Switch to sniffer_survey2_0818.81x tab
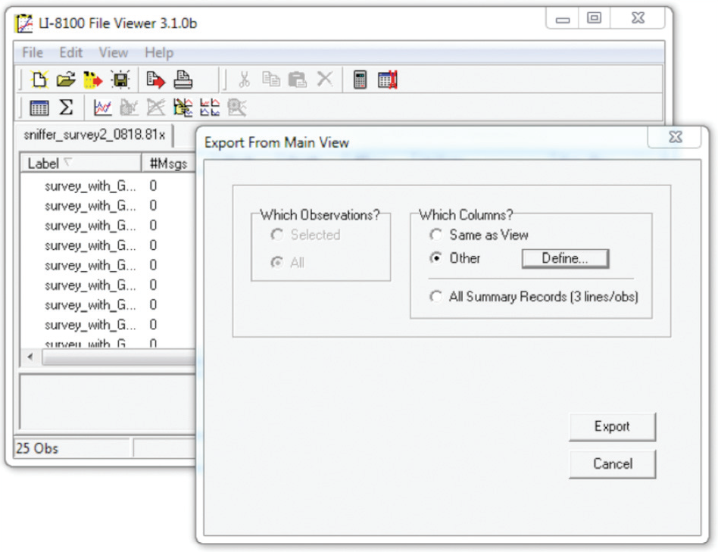Screen dimensions: 718x552 [x=94, y=135]
